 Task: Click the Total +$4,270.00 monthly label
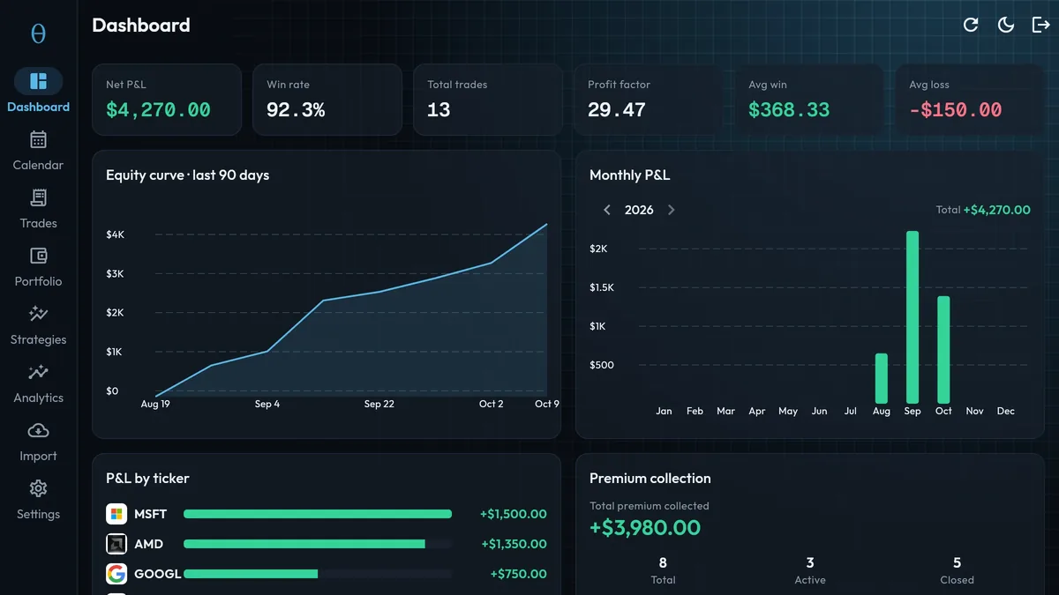coord(983,210)
